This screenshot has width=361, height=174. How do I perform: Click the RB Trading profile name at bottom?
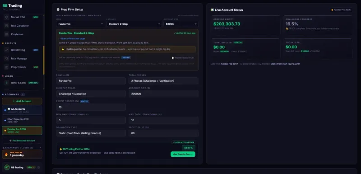[x=17, y=168]
